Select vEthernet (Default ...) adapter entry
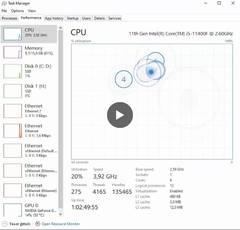240x230 pixels. tap(29, 151)
